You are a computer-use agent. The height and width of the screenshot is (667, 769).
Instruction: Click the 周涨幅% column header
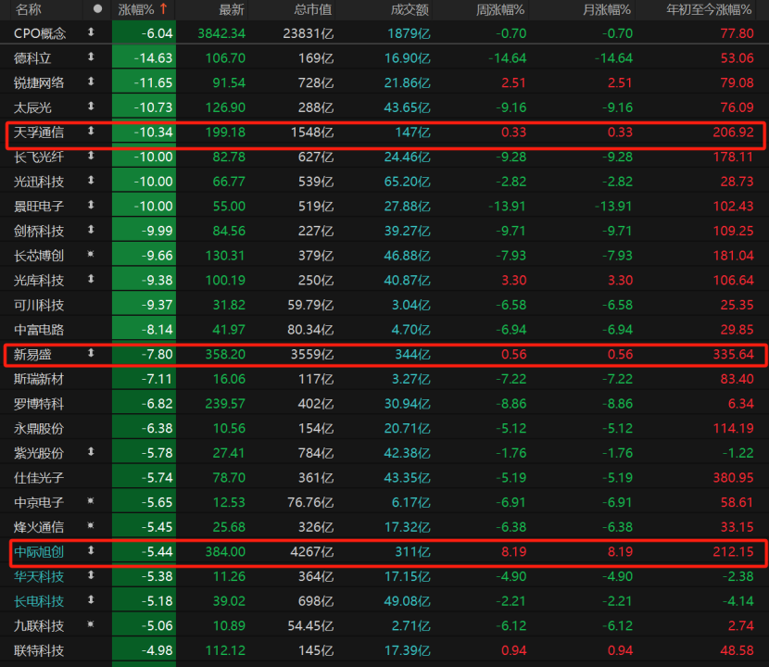point(500,9)
